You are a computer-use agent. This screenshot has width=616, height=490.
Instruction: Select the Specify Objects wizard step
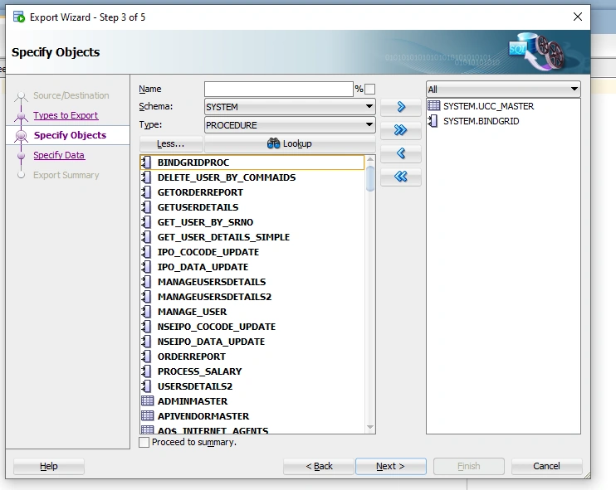click(70, 135)
